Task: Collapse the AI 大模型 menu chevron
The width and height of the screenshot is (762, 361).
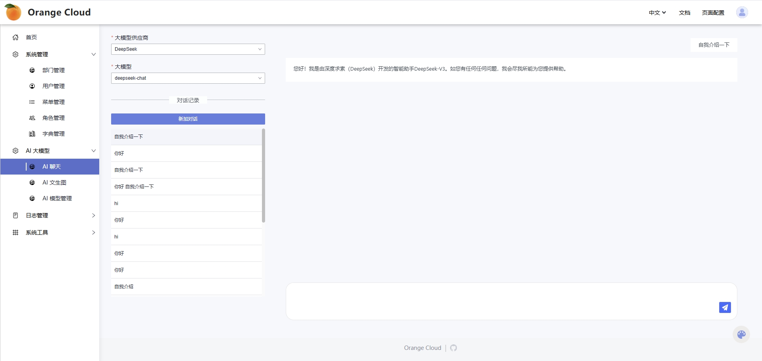Action: 94,151
